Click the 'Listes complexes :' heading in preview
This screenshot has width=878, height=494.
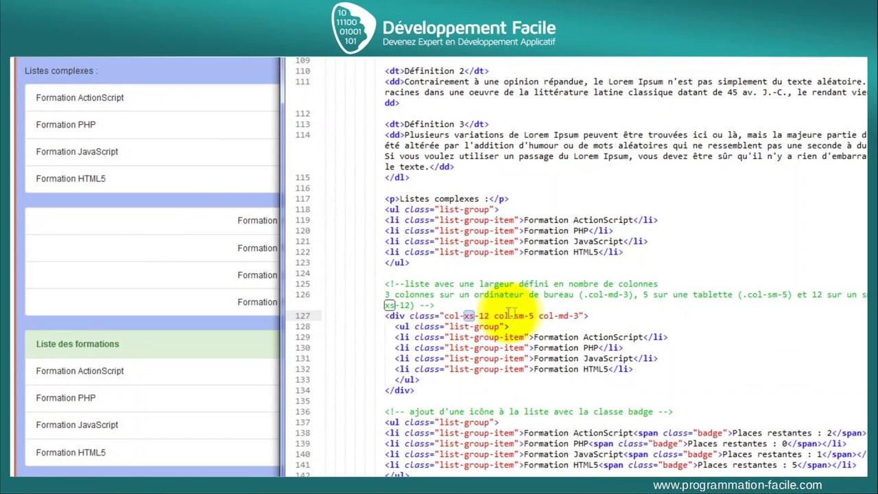click(x=61, y=71)
